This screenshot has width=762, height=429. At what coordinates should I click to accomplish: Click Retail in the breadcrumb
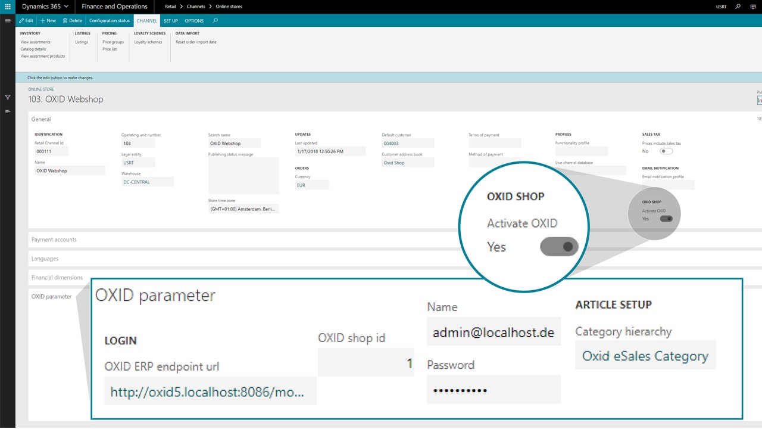click(170, 7)
